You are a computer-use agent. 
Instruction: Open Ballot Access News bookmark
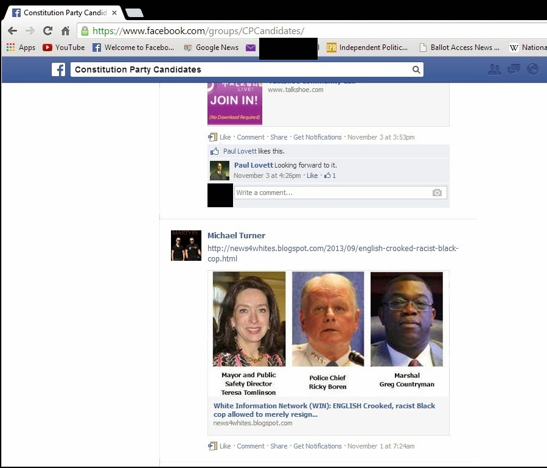point(459,48)
